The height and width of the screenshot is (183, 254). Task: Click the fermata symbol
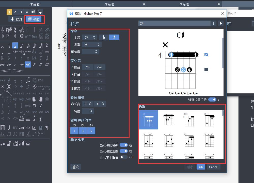47,52
